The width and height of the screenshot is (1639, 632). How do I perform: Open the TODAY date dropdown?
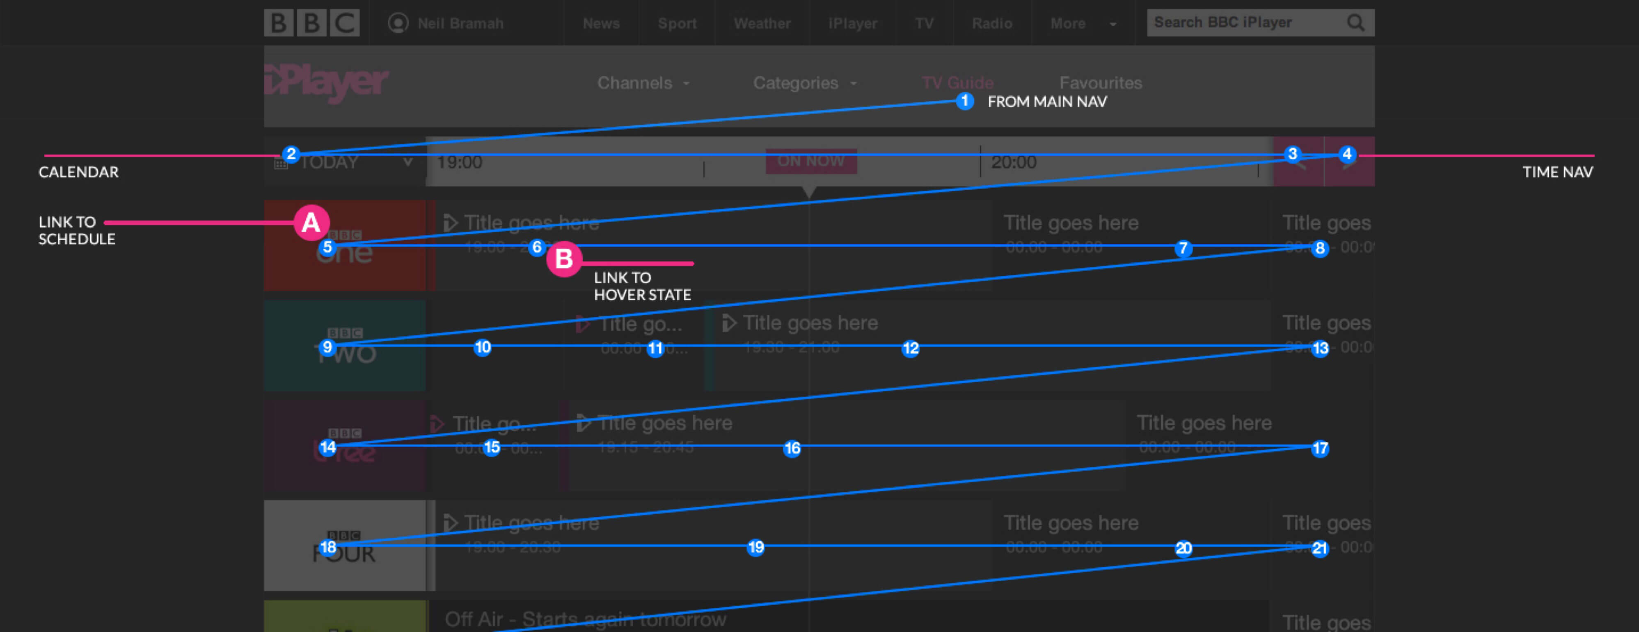(x=345, y=161)
